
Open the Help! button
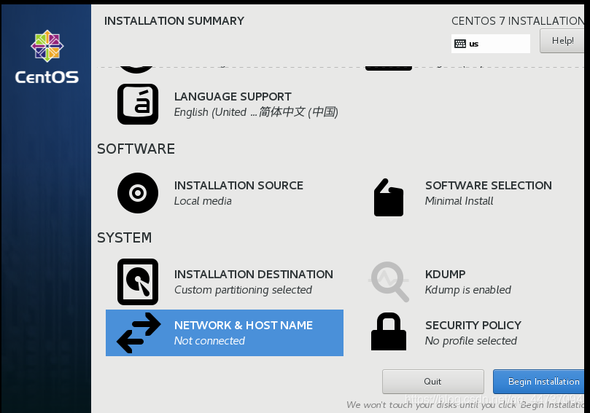(562, 41)
